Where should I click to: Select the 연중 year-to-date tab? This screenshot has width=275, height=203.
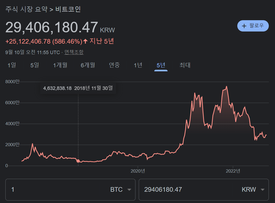click(114, 65)
